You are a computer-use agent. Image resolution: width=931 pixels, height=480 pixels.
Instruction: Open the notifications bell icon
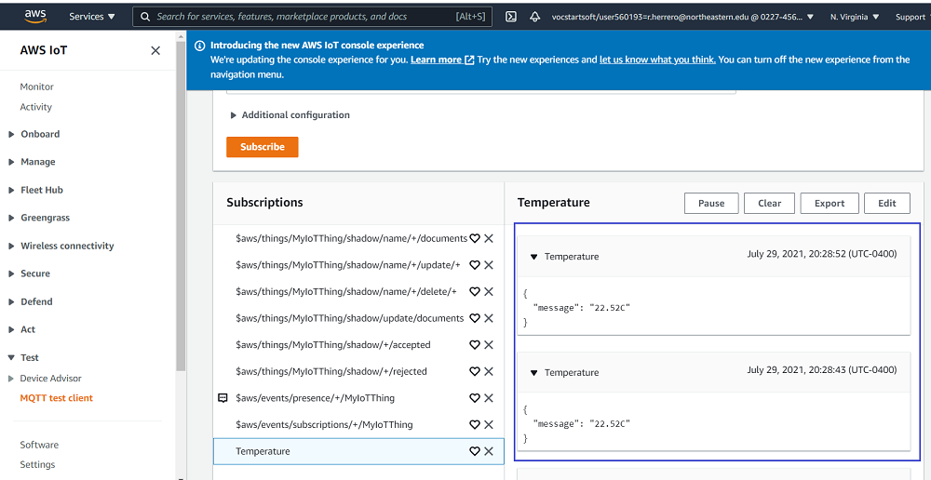(x=535, y=17)
